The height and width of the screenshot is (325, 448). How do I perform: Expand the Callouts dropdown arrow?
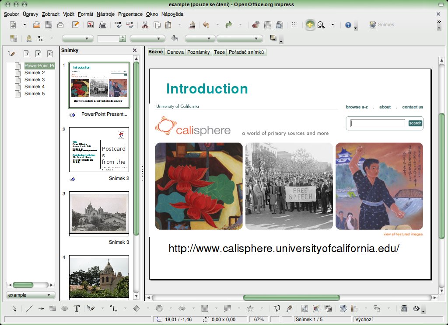pyautogui.click(x=239, y=308)
